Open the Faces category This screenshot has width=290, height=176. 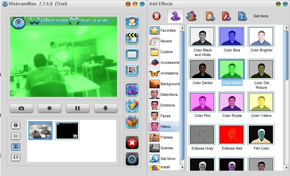164,116
